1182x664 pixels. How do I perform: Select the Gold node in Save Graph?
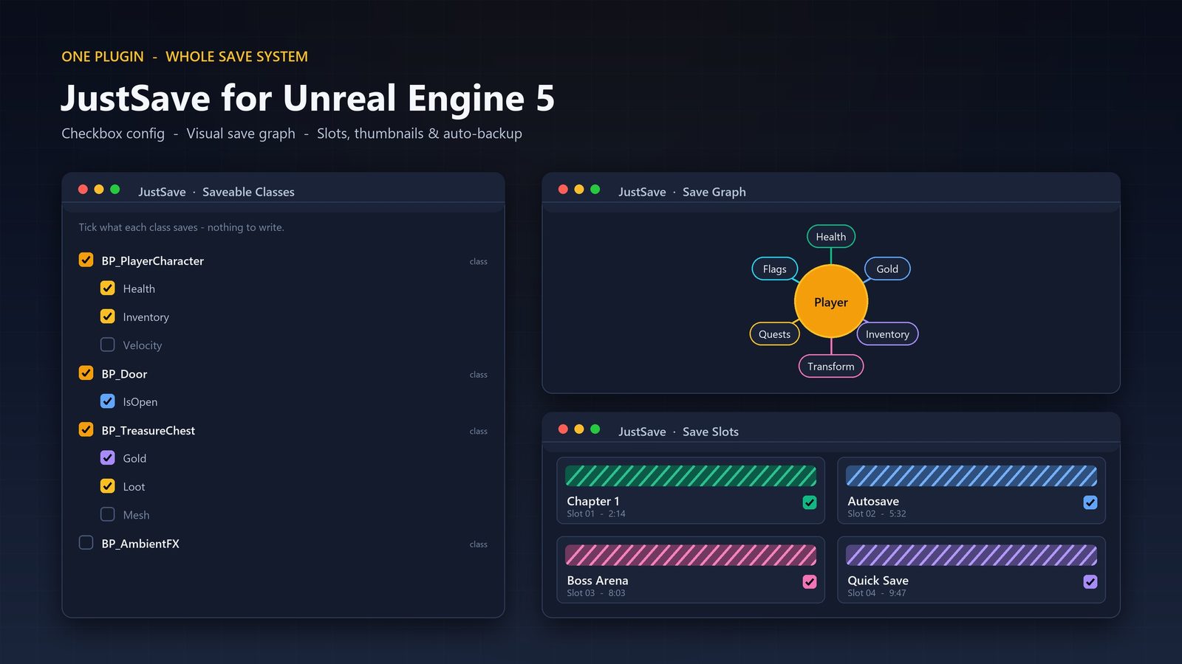pos(887,269)
